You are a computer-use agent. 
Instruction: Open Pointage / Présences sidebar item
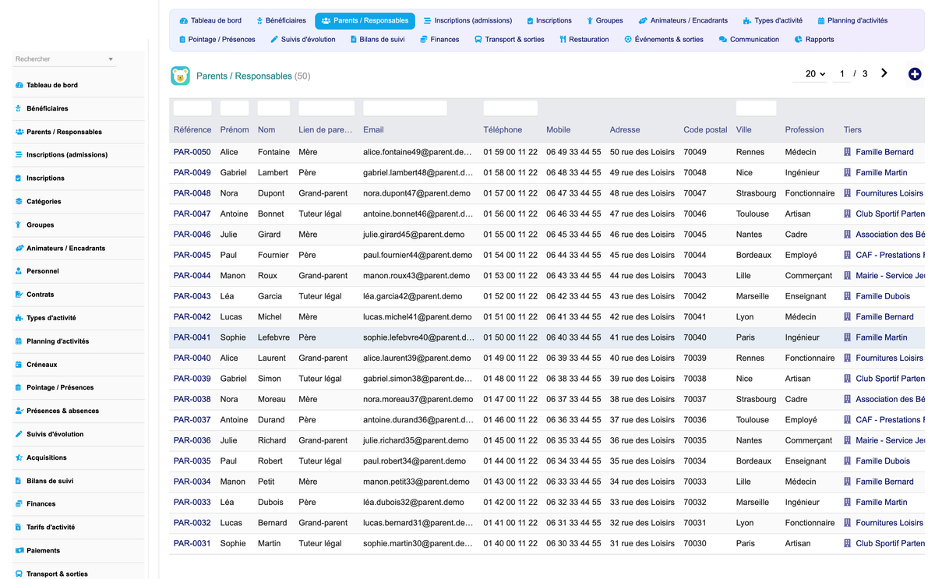[60, 387]
